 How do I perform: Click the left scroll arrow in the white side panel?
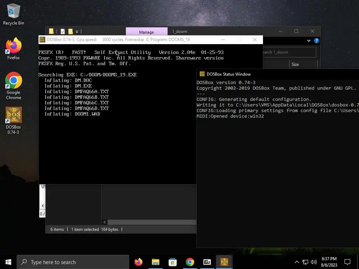(43, 206)
